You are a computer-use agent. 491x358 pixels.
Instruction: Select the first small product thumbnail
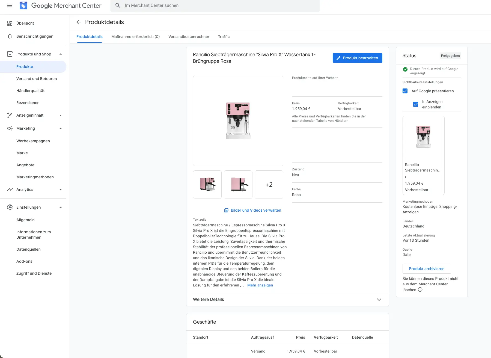[207, 185]
